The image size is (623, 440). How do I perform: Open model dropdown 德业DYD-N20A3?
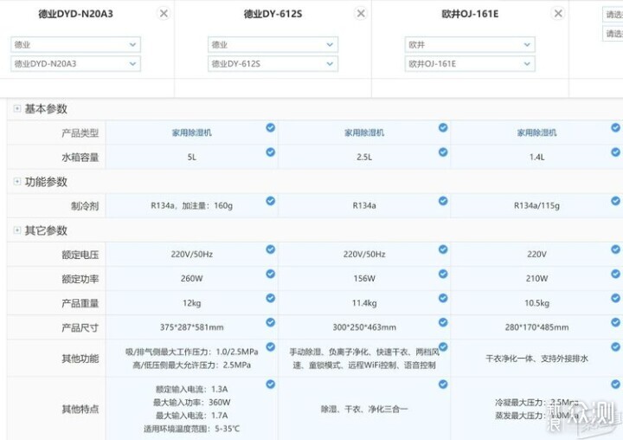[x=75, y=63]
